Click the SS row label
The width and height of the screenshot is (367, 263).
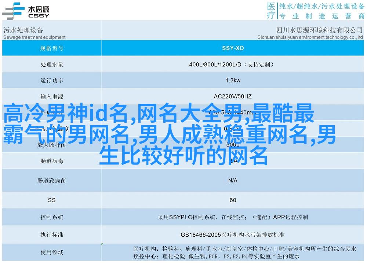click(52, 200)
